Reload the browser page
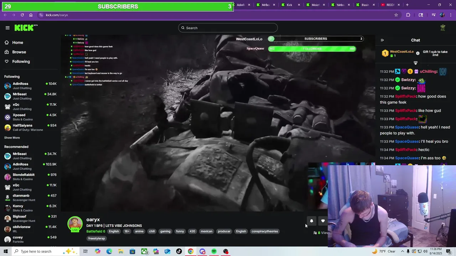The width and height of the screenshot is (456, 256). (22, 15)
